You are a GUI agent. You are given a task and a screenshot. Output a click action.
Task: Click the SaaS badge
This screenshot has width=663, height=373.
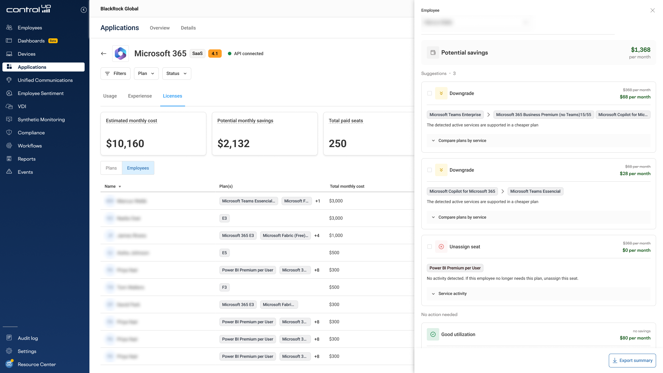click(198, 54)
